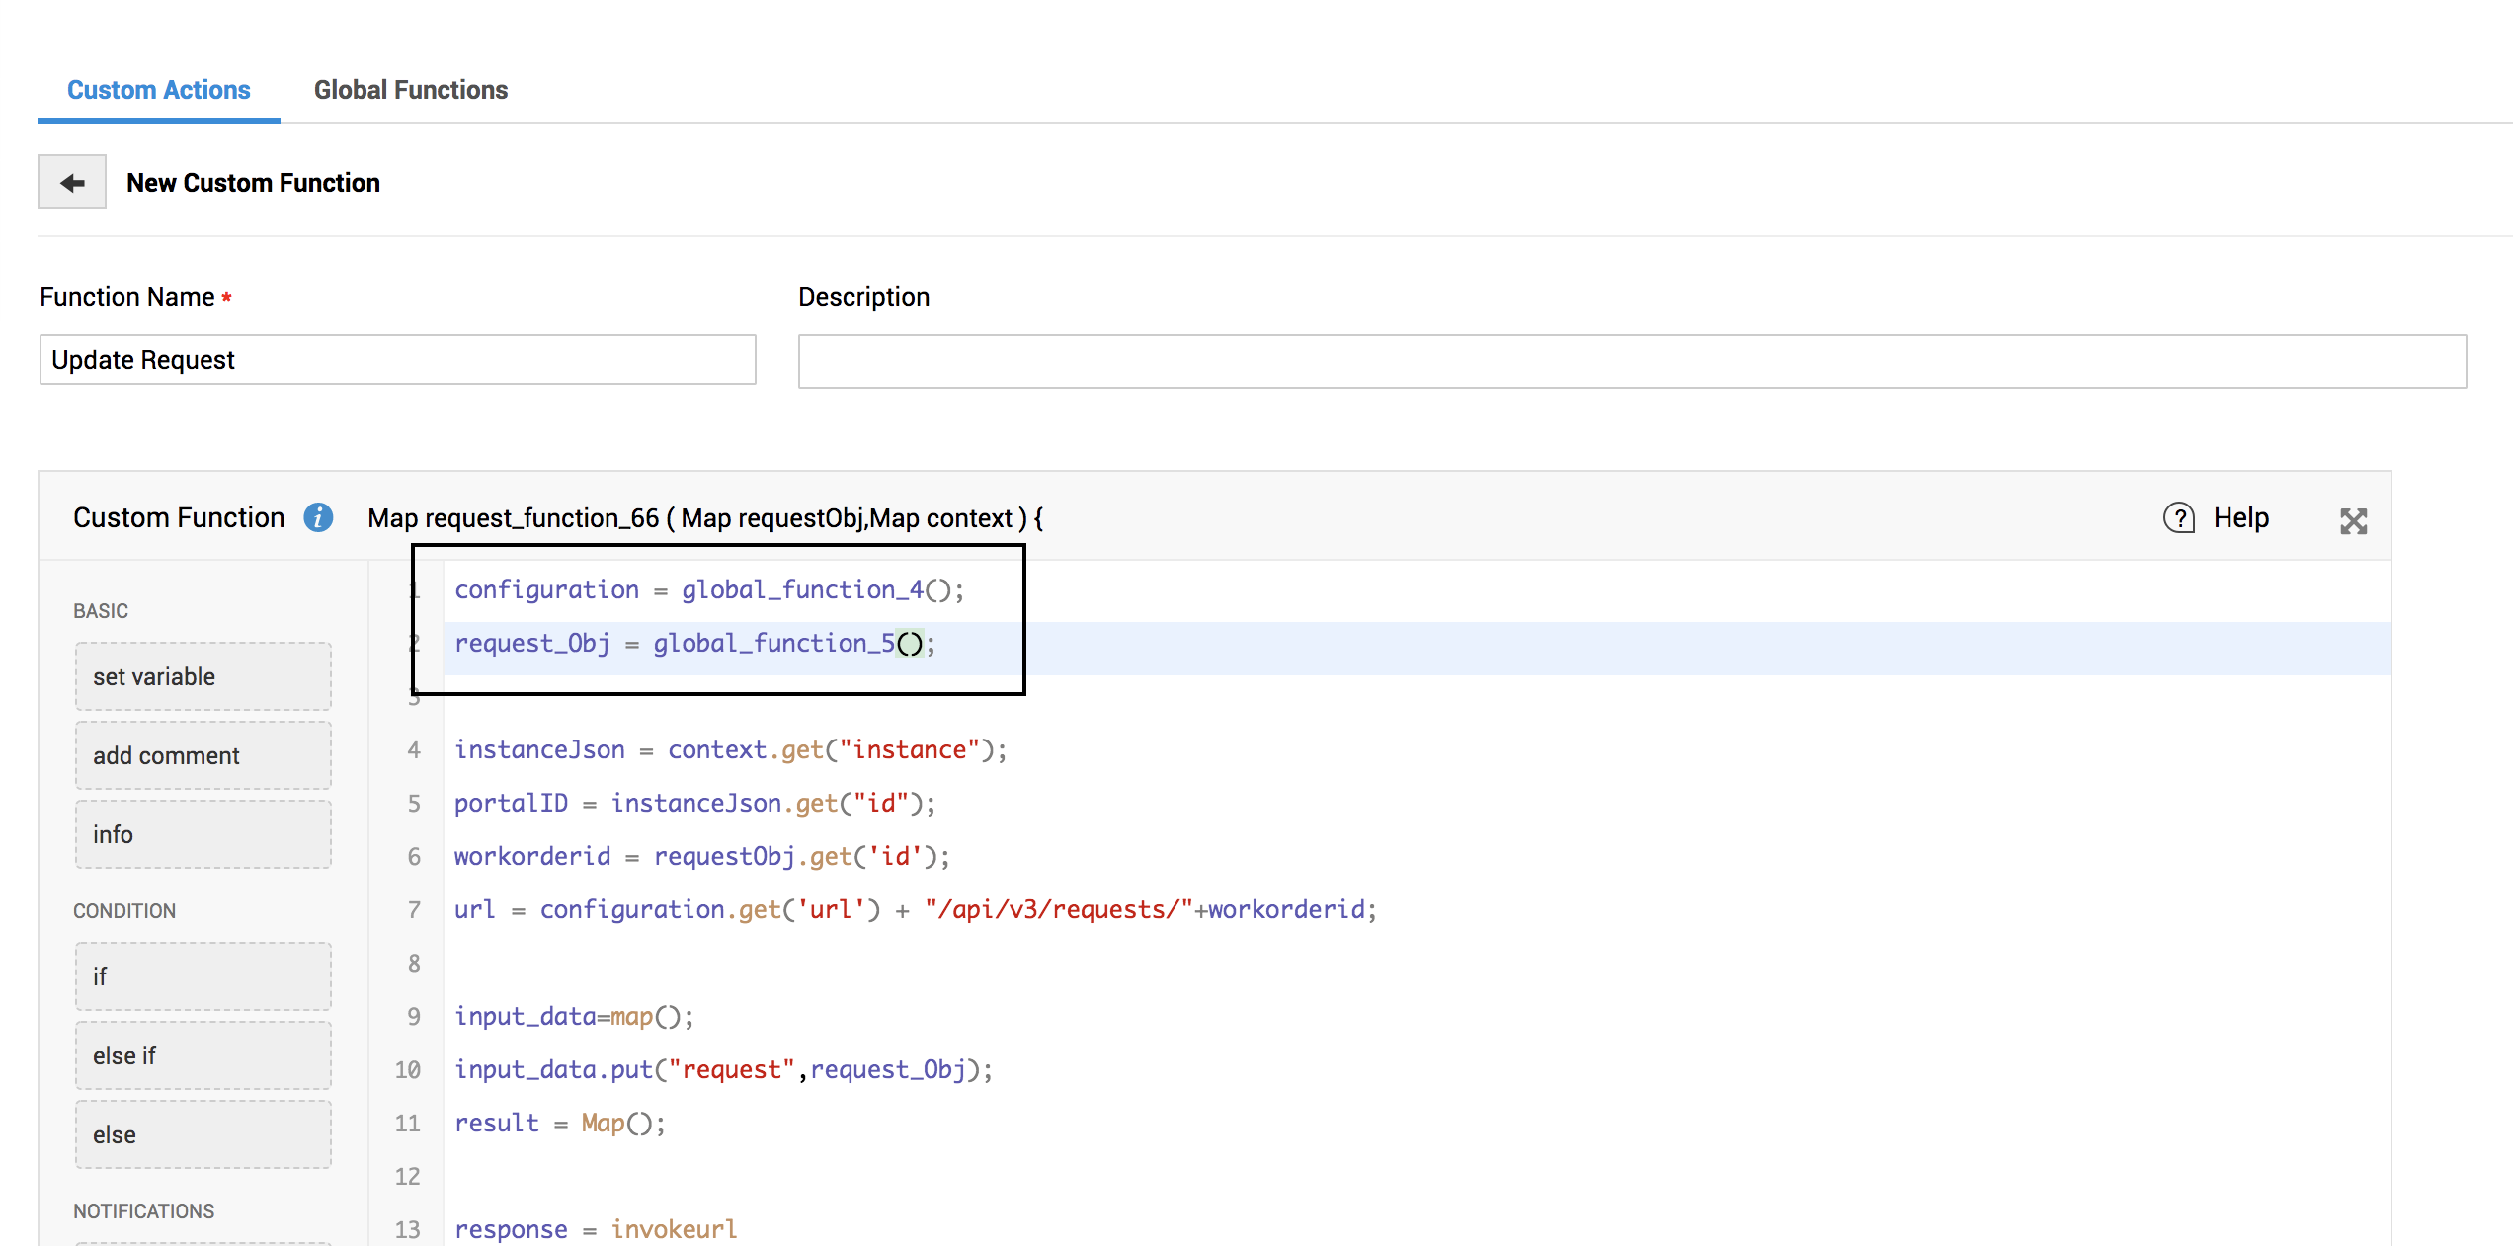Select the Custom Actions tab
2513x1246 pixels.
click(158, 90)
